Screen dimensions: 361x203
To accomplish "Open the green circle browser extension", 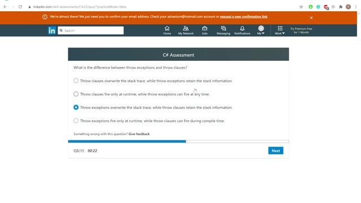I will [x=311, y=7].
